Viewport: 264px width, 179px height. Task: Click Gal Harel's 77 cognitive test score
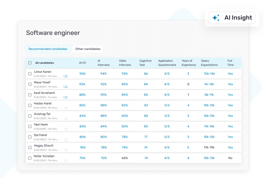pyautogui.click(x=146, y=137)
